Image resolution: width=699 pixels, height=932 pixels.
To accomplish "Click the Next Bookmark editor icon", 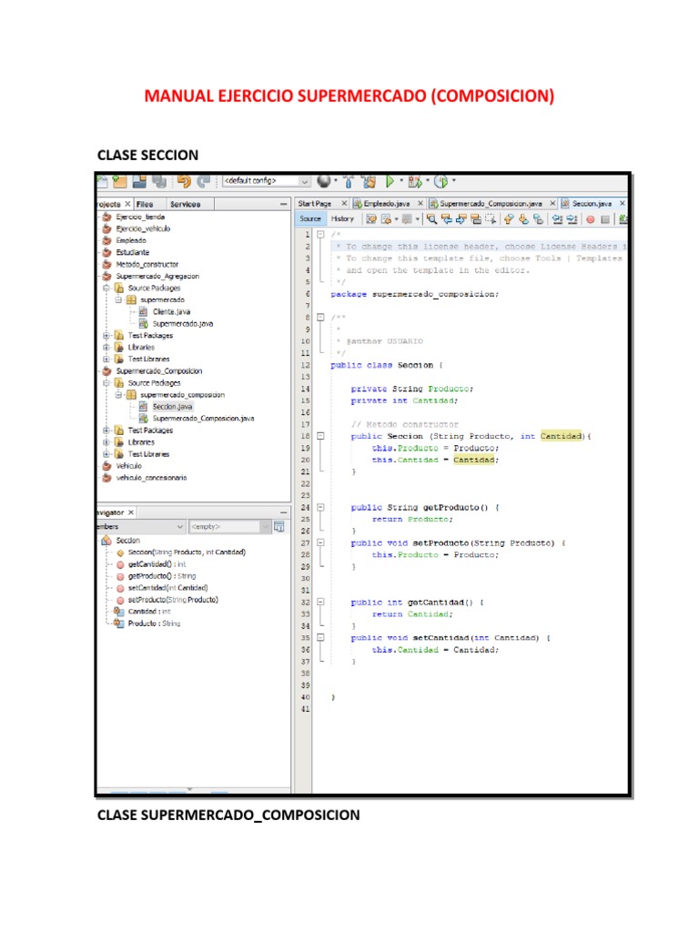I will 523,219.
